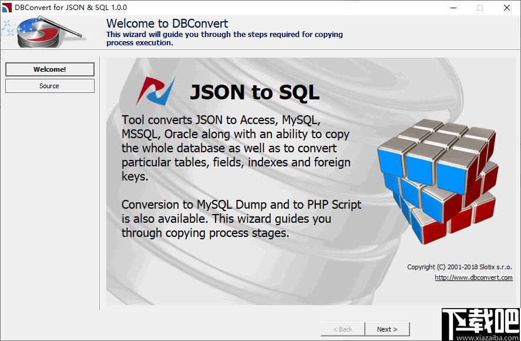Click the red-blue logo beside JSON to SQL

click(156, 91)
